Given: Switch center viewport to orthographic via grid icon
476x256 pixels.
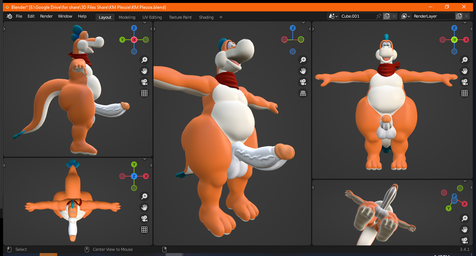Looking at the screenshot, I should [303, 93].
